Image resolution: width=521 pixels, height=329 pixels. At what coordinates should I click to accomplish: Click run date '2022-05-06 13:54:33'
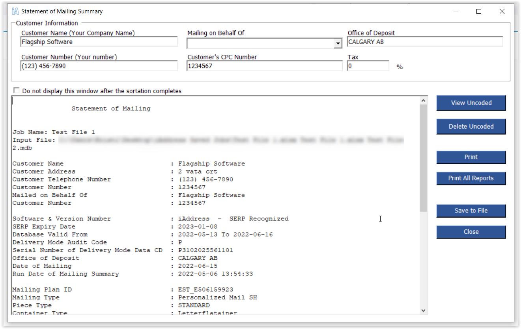click(215, 274)
